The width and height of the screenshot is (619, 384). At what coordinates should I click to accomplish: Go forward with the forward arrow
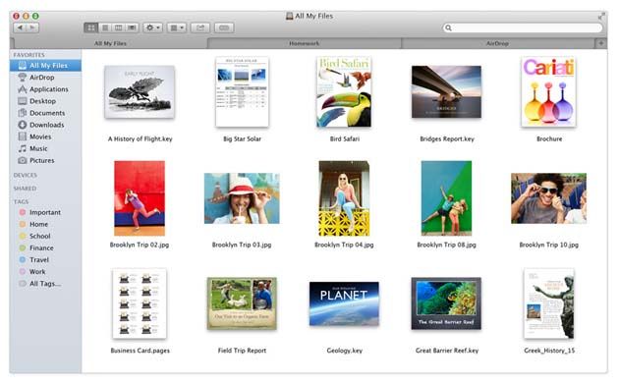[32, 27]
